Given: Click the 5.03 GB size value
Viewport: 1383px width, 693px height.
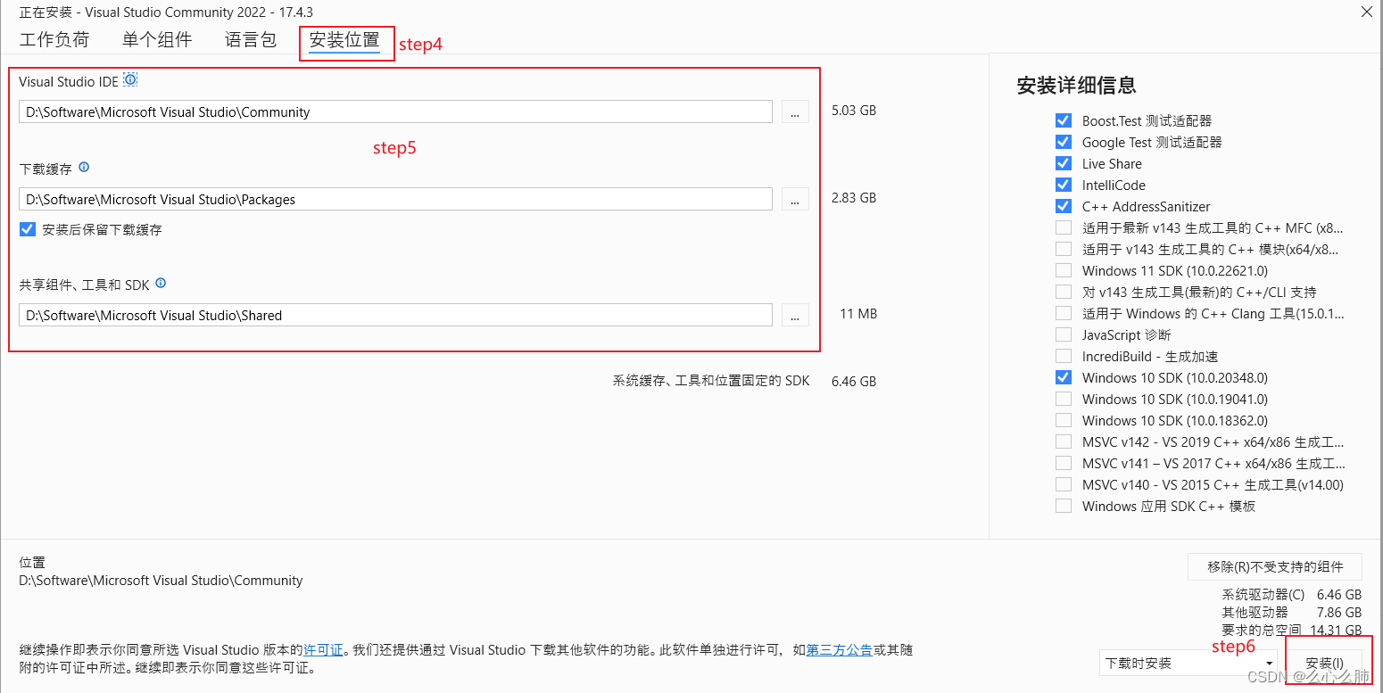Looking at the screenshot, I should point(854,111).
